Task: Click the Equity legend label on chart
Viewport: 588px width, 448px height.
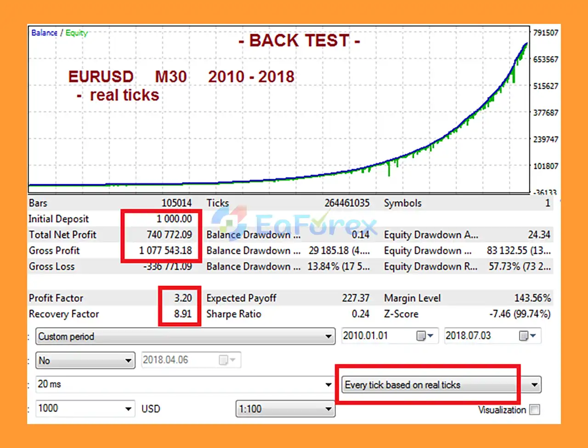Action: (x=76, y=33)
